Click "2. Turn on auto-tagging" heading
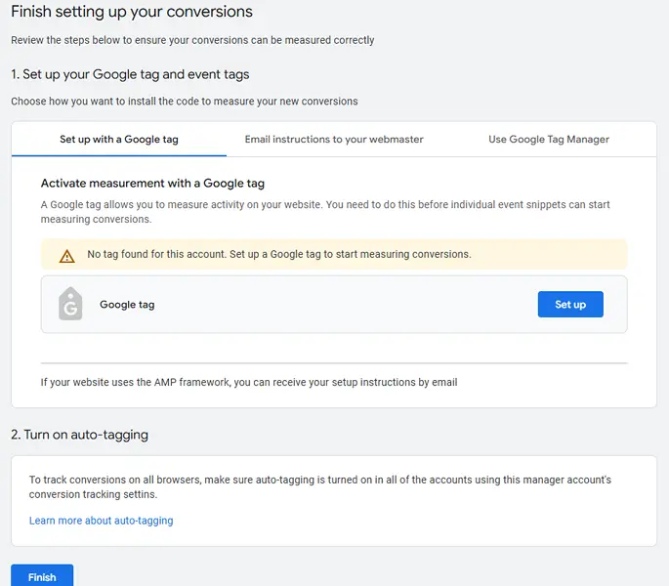The image size is (669, 586). [80, 435]
